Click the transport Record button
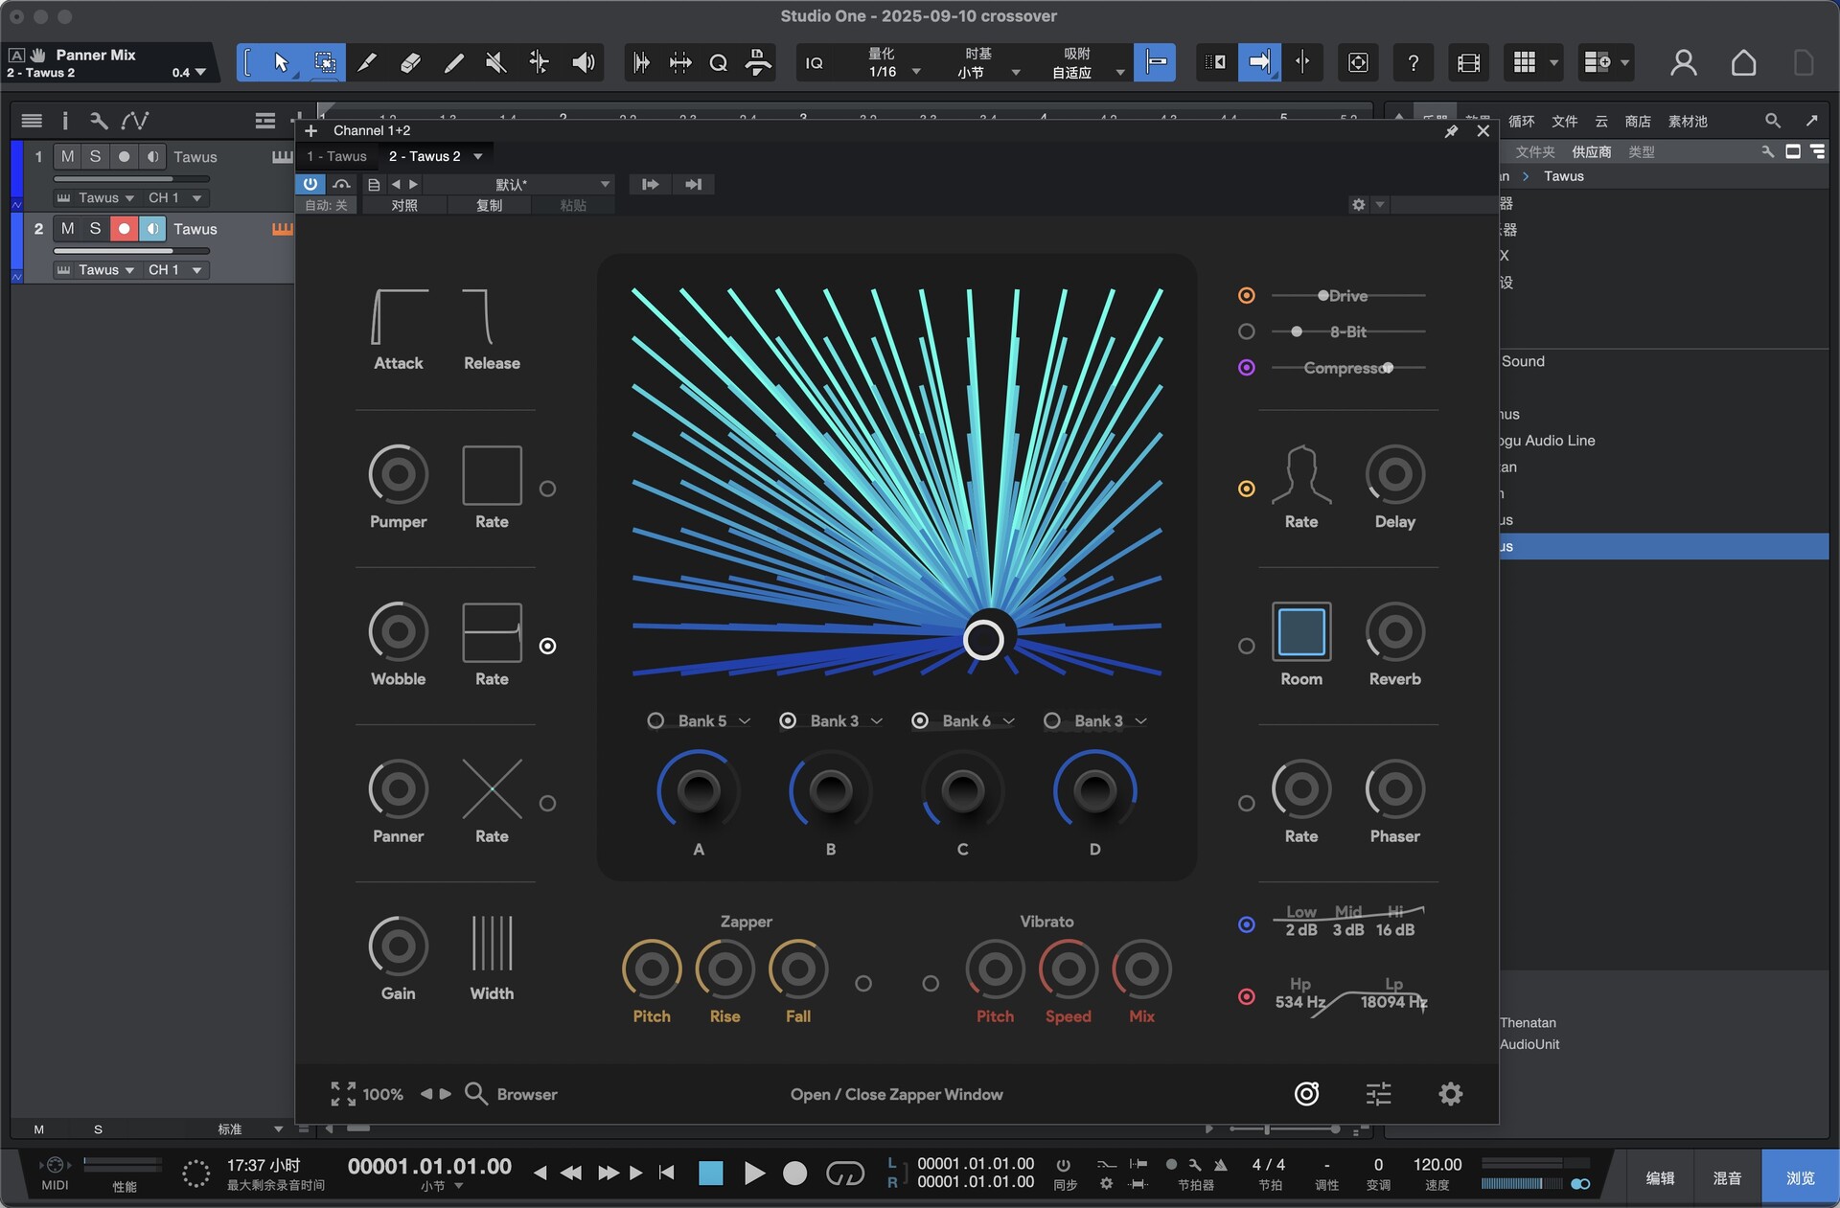1840x1208 pixels. (x=794, y=1173)
